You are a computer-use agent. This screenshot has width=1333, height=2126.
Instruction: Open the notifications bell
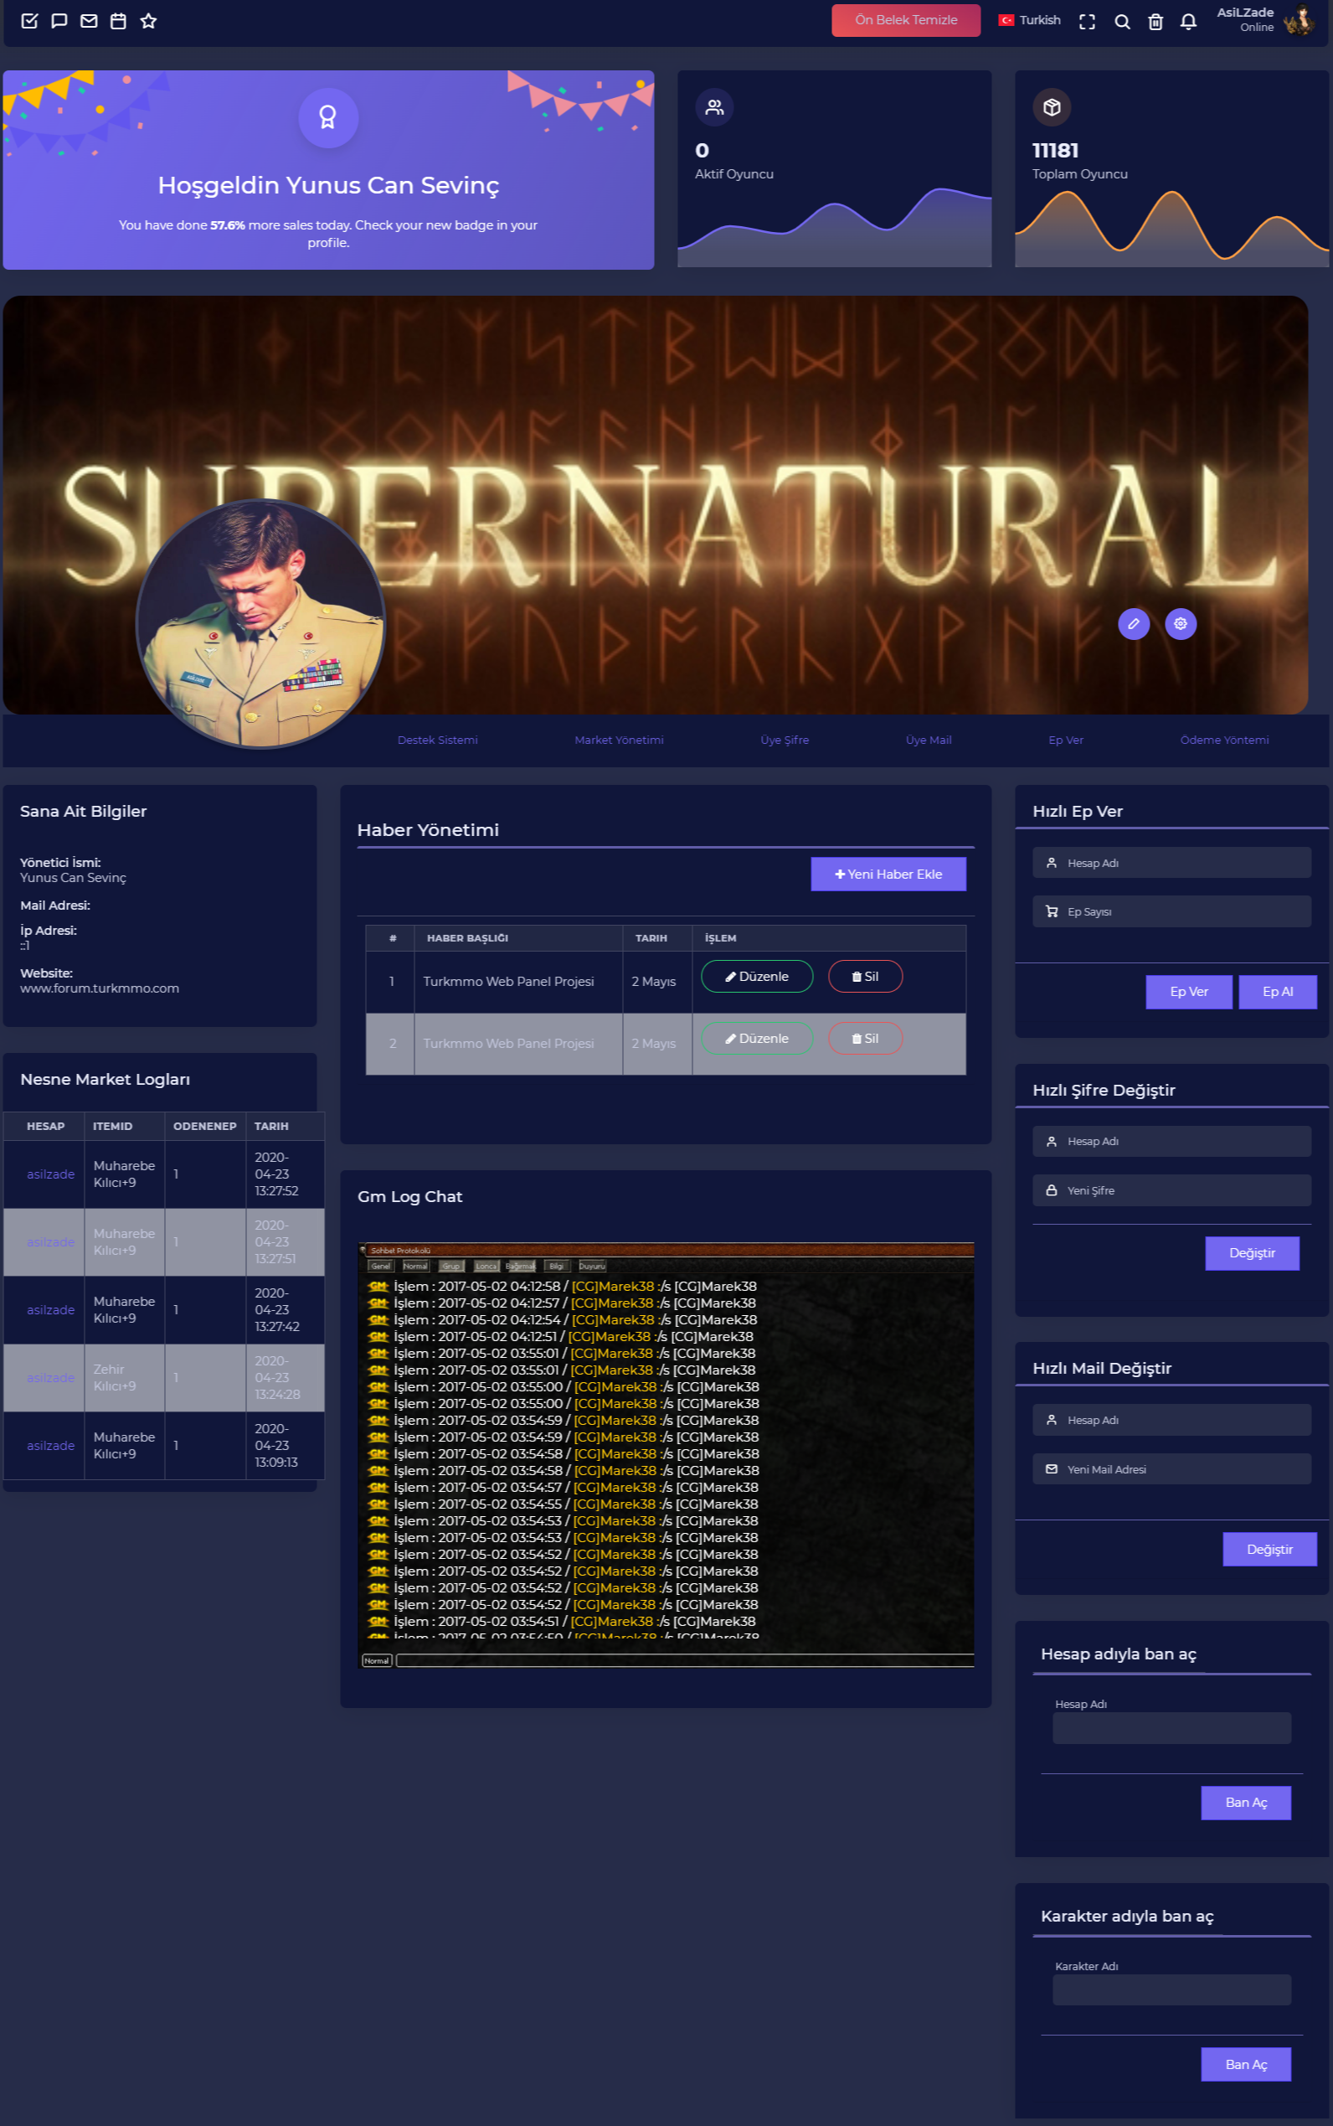(x=1188, y=22)
